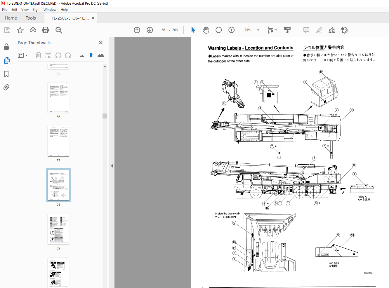The image size is (389, 288).
Task: Zoom out with the minus button
Action: coord(219,30)
